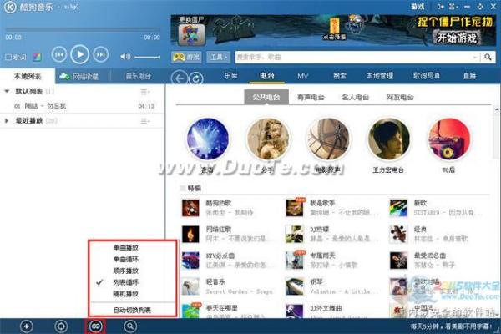Viewport: 501px width, 334px height.
Task: Select the 名人电台 sub-tab
Action: [356, 97]
